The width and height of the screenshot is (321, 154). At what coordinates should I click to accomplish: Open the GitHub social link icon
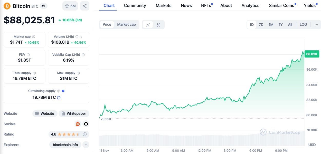point(86,124)
